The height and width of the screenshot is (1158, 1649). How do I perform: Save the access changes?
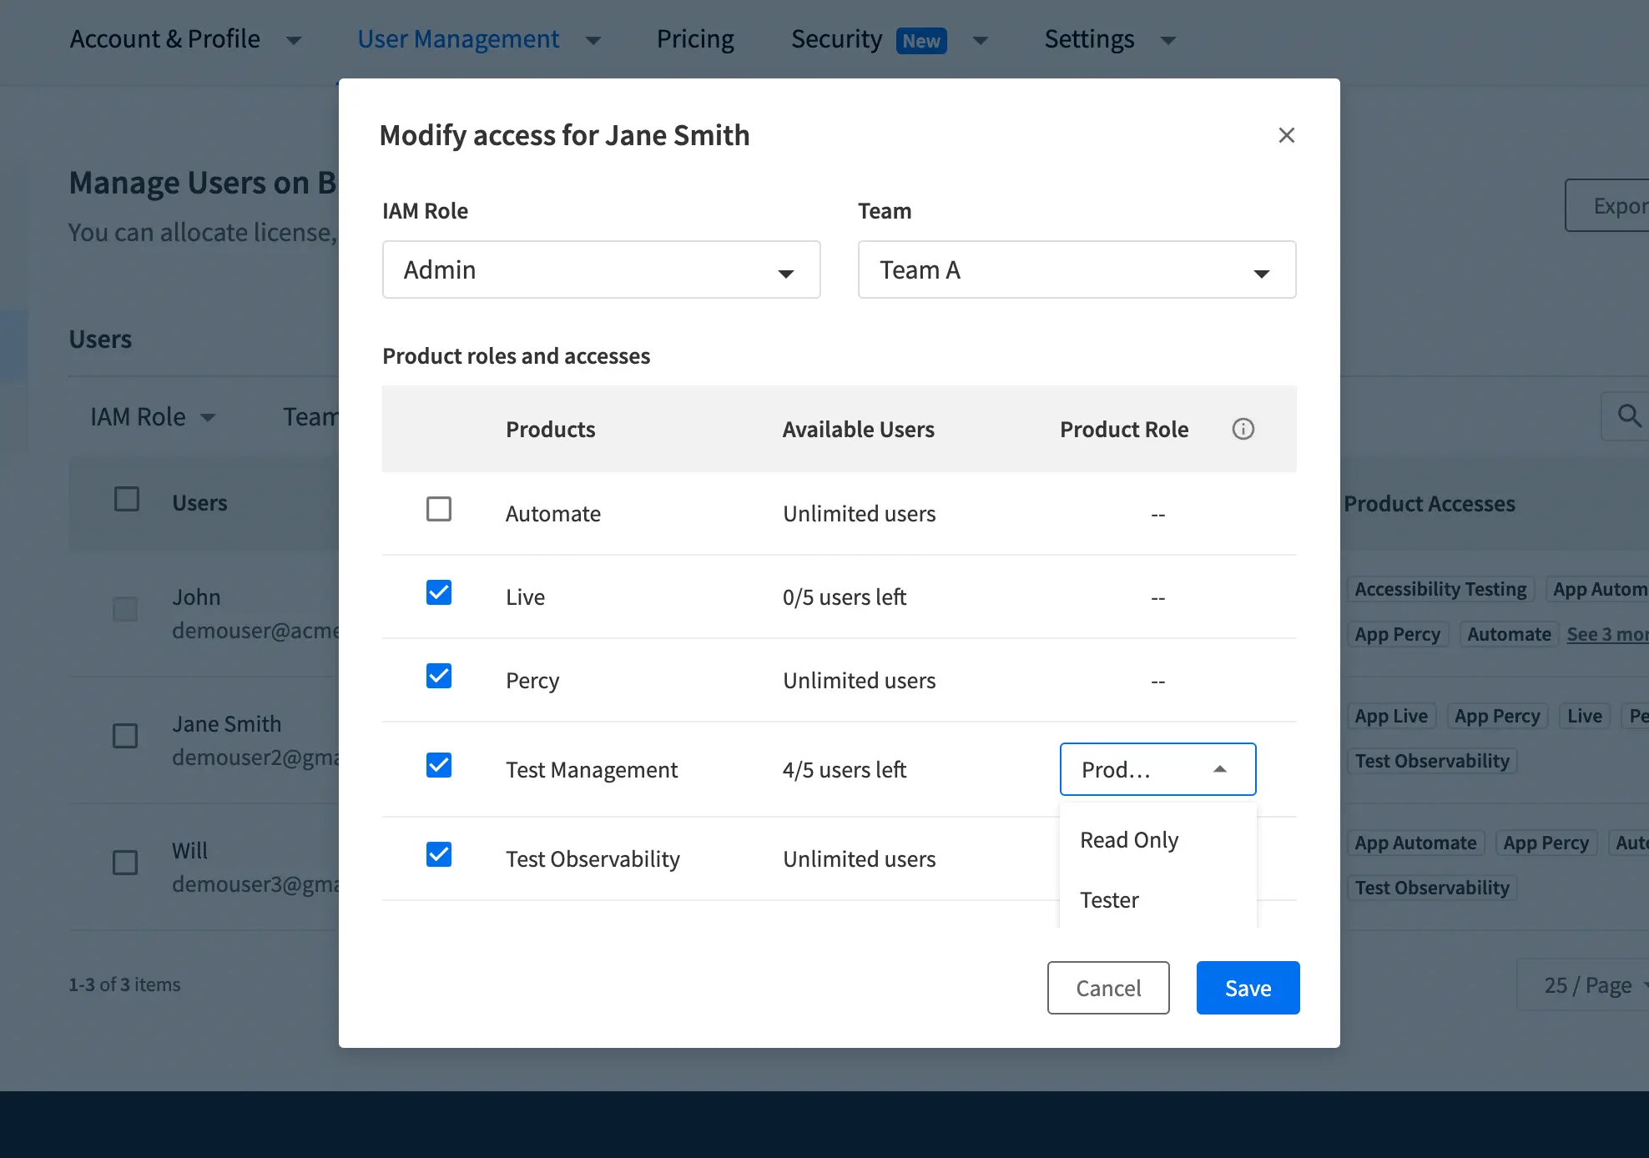[x=1248, y=988]
